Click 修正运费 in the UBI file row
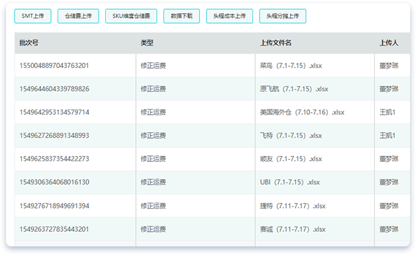The height and width of the screenshot is (255, 416). tap(153, 182)
